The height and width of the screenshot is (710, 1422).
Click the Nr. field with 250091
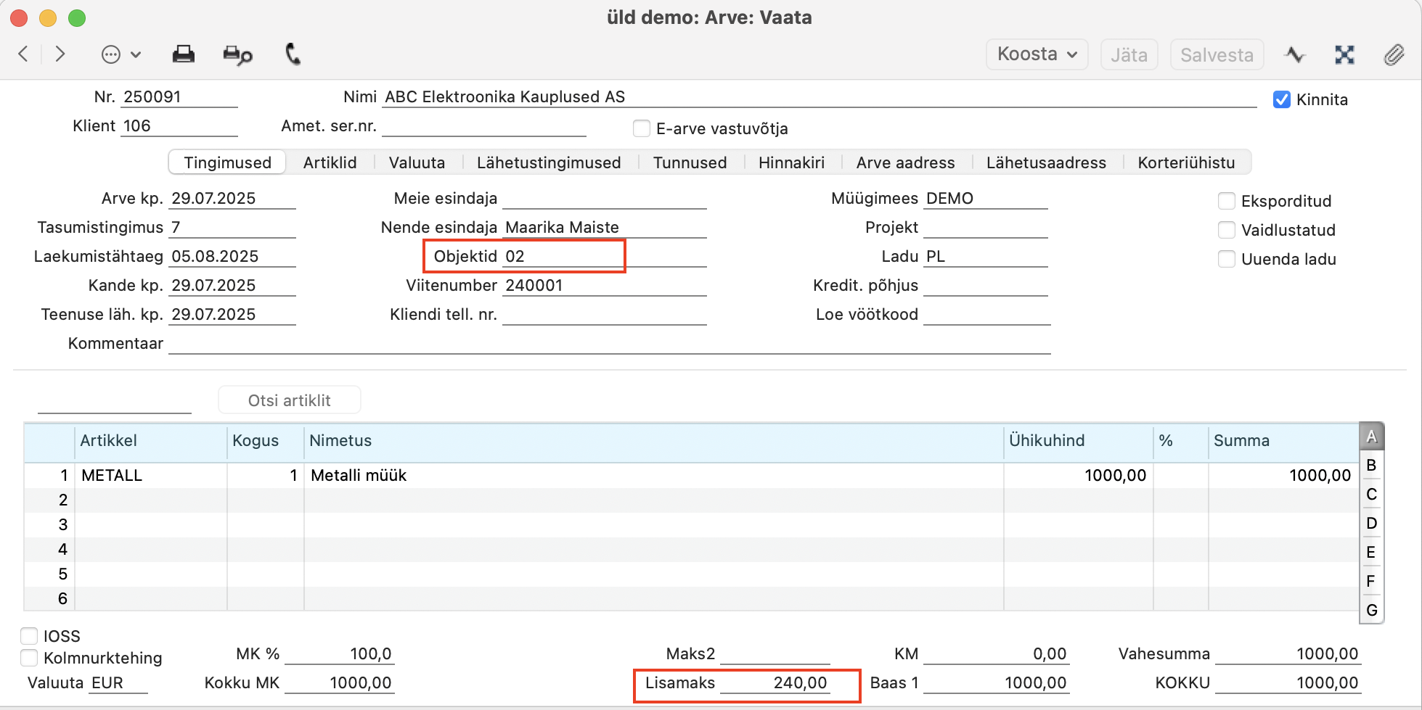(179, 96)
